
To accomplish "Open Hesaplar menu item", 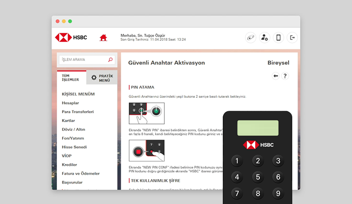I will tap(70, 103).
